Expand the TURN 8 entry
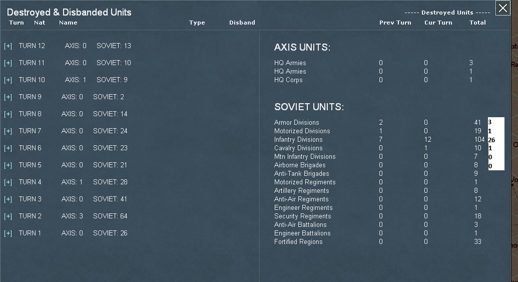The image size is (518, 282). coord(8,114)
